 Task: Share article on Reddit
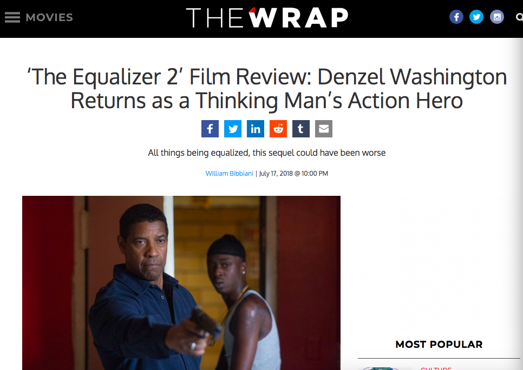(278, 129)
